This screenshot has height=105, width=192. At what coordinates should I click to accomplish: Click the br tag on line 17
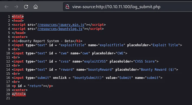point(16,82)
